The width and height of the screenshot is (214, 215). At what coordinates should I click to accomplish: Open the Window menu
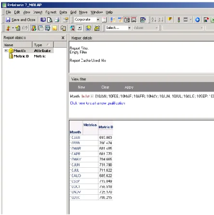point(96,12)
